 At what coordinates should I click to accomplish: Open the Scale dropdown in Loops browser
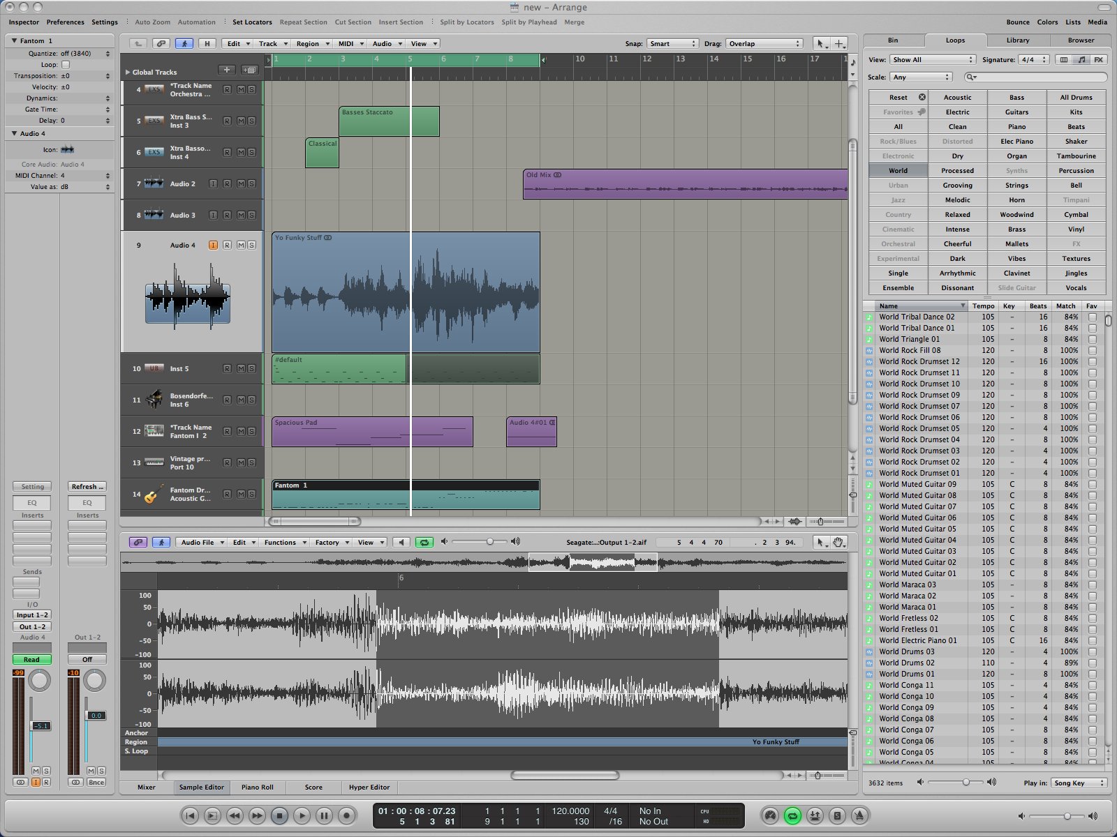click(920, 77)
